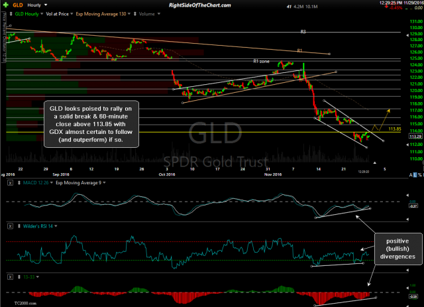This screenshot has height=307, width=424.
Task: Click the yellow projected-path arrow endpoint
Action: pos(389,111)
